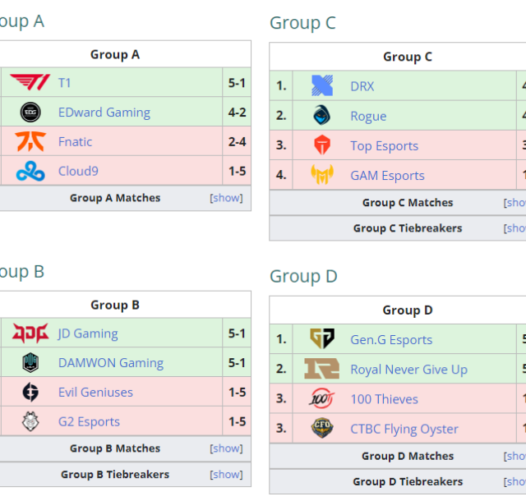526x501 pixels.
Task: Click the Rogue team logo
Action: [x=321, y=116]
